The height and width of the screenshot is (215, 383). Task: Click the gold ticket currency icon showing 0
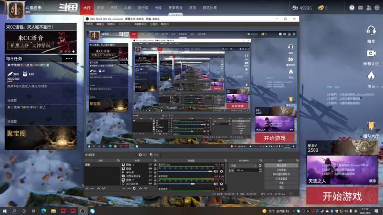320,8
